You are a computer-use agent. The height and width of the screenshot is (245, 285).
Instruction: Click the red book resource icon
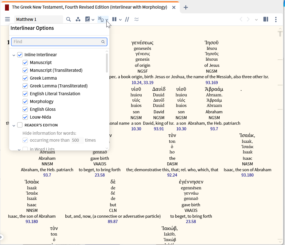click(x=7, y=8)
